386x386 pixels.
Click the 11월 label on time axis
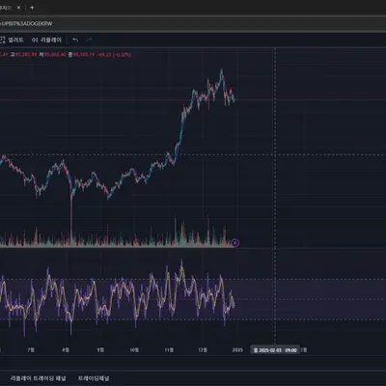(x=169, y=350)
